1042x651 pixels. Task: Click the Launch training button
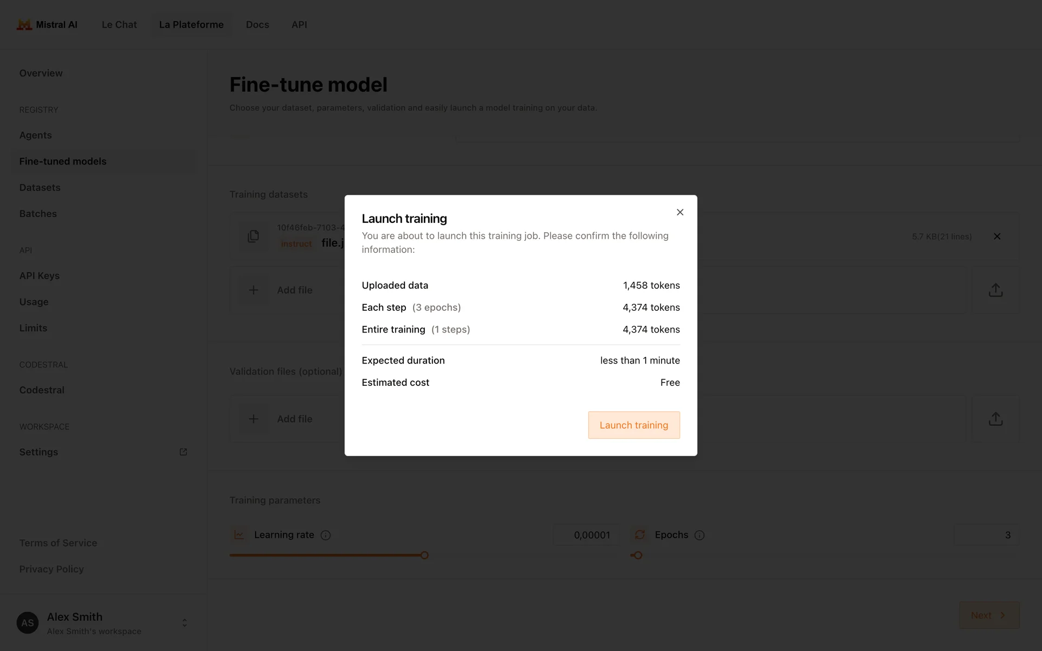(634, 425)
